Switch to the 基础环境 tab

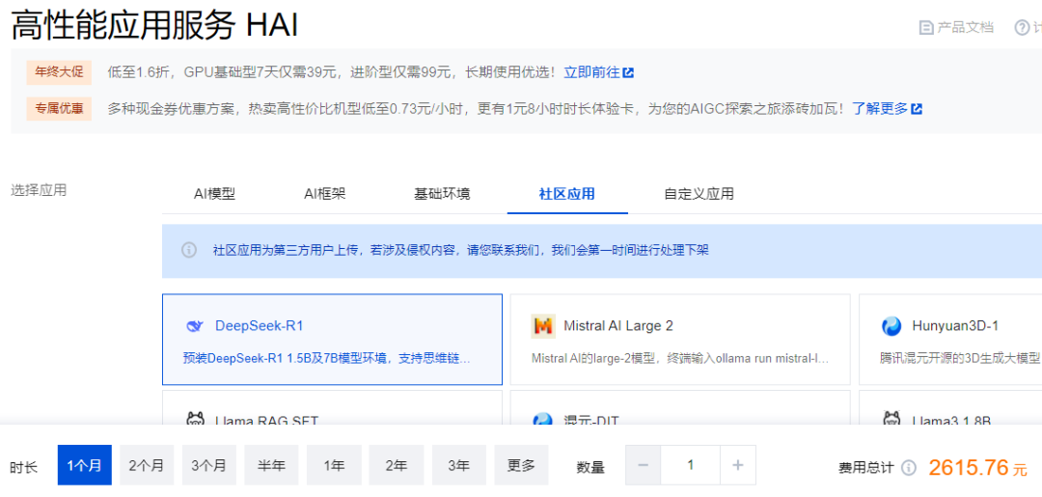(x=442, y=194)
